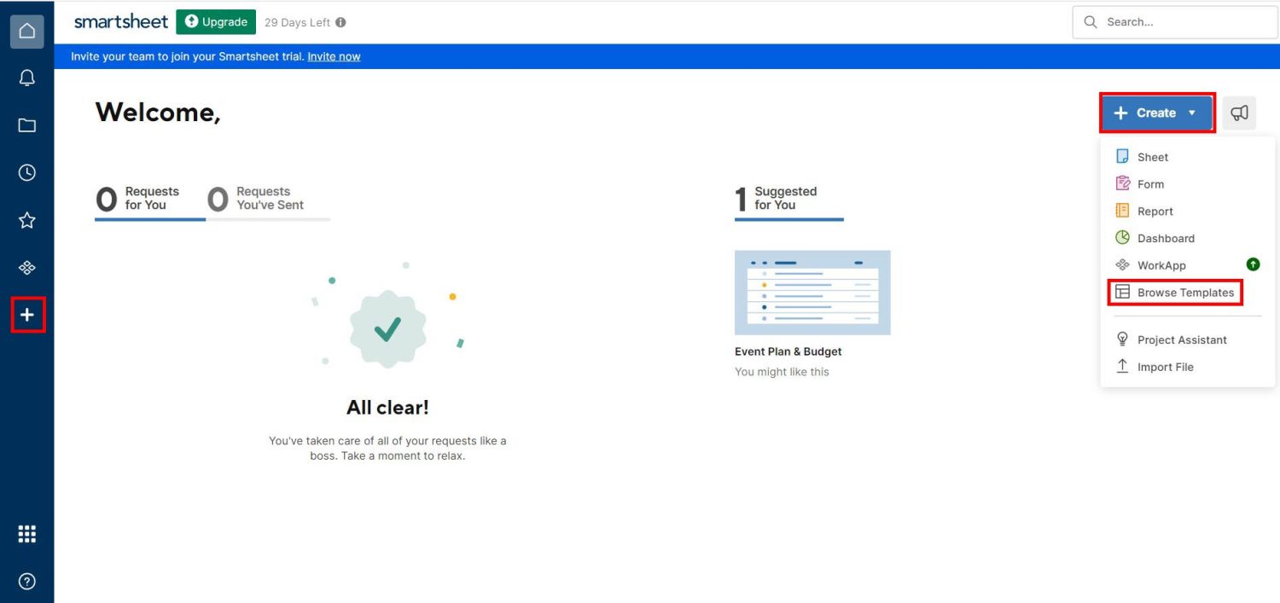Open the Home icon in the sidebar
Image resolution: width=1280 pixels, height=603 pixels.
(x=26, y=31)
